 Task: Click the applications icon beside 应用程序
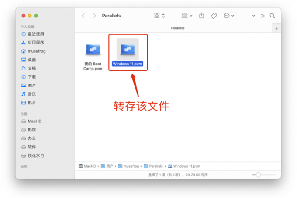click(24, 43)
